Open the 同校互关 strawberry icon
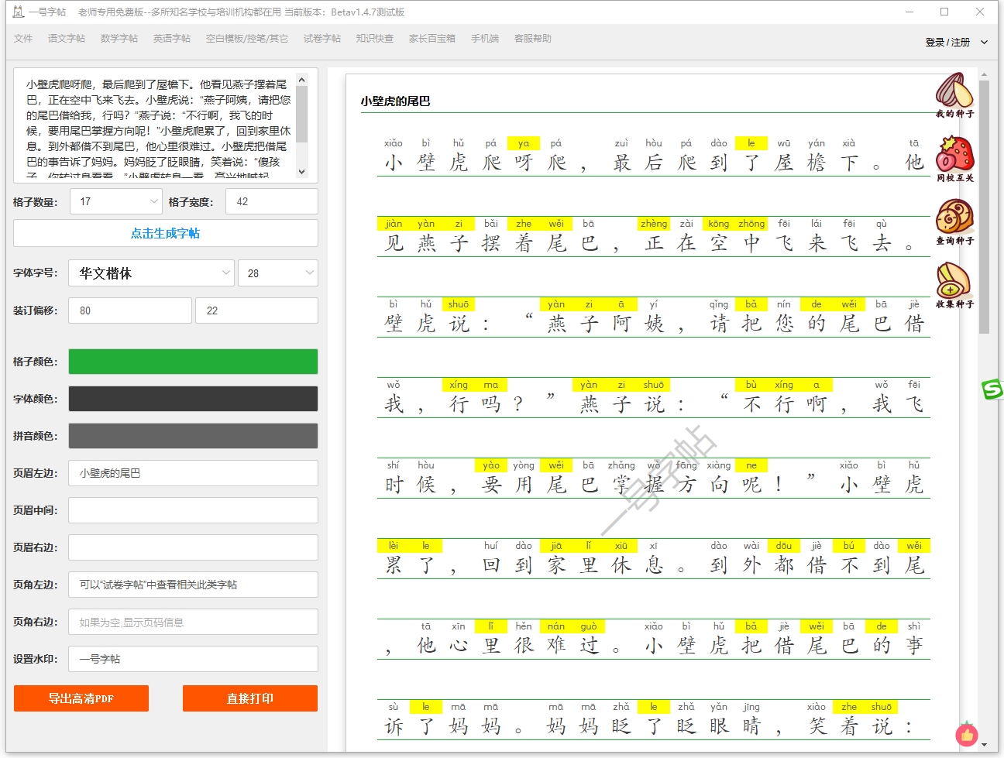Screen dimensions: 1004x758 (954, 155)
